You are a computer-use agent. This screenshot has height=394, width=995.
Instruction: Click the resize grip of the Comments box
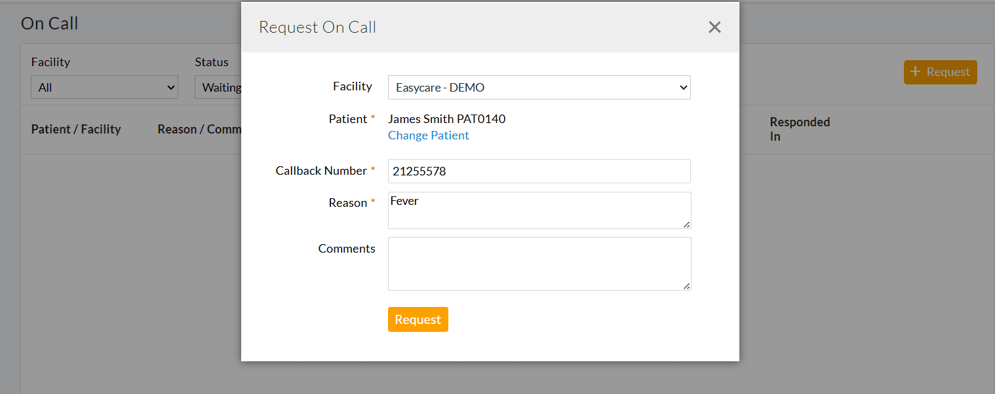pyautogui.click(x=688, y=285)
